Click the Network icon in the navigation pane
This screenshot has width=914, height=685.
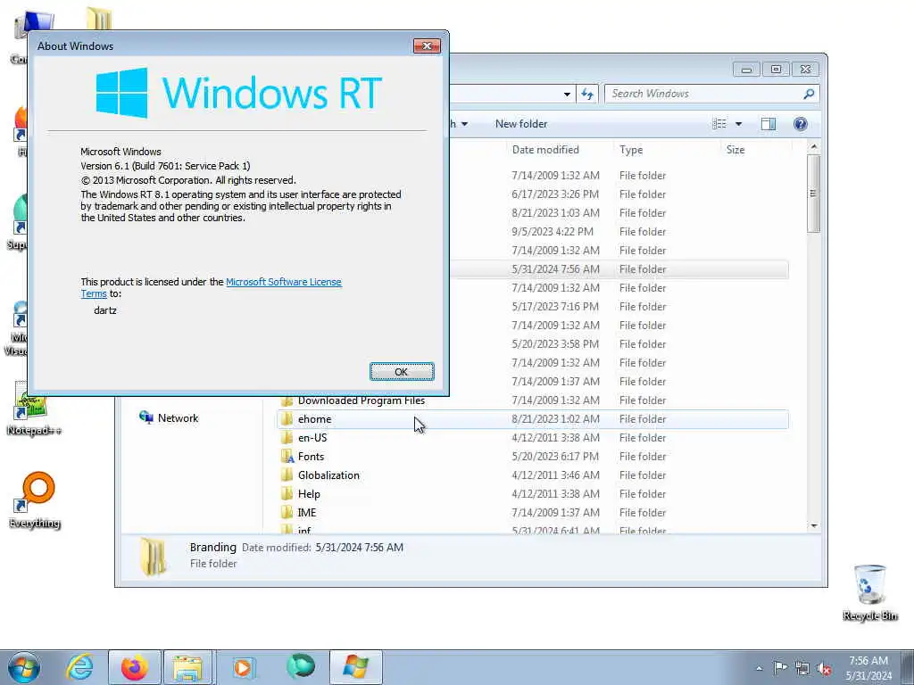click(x=145, y=417)
